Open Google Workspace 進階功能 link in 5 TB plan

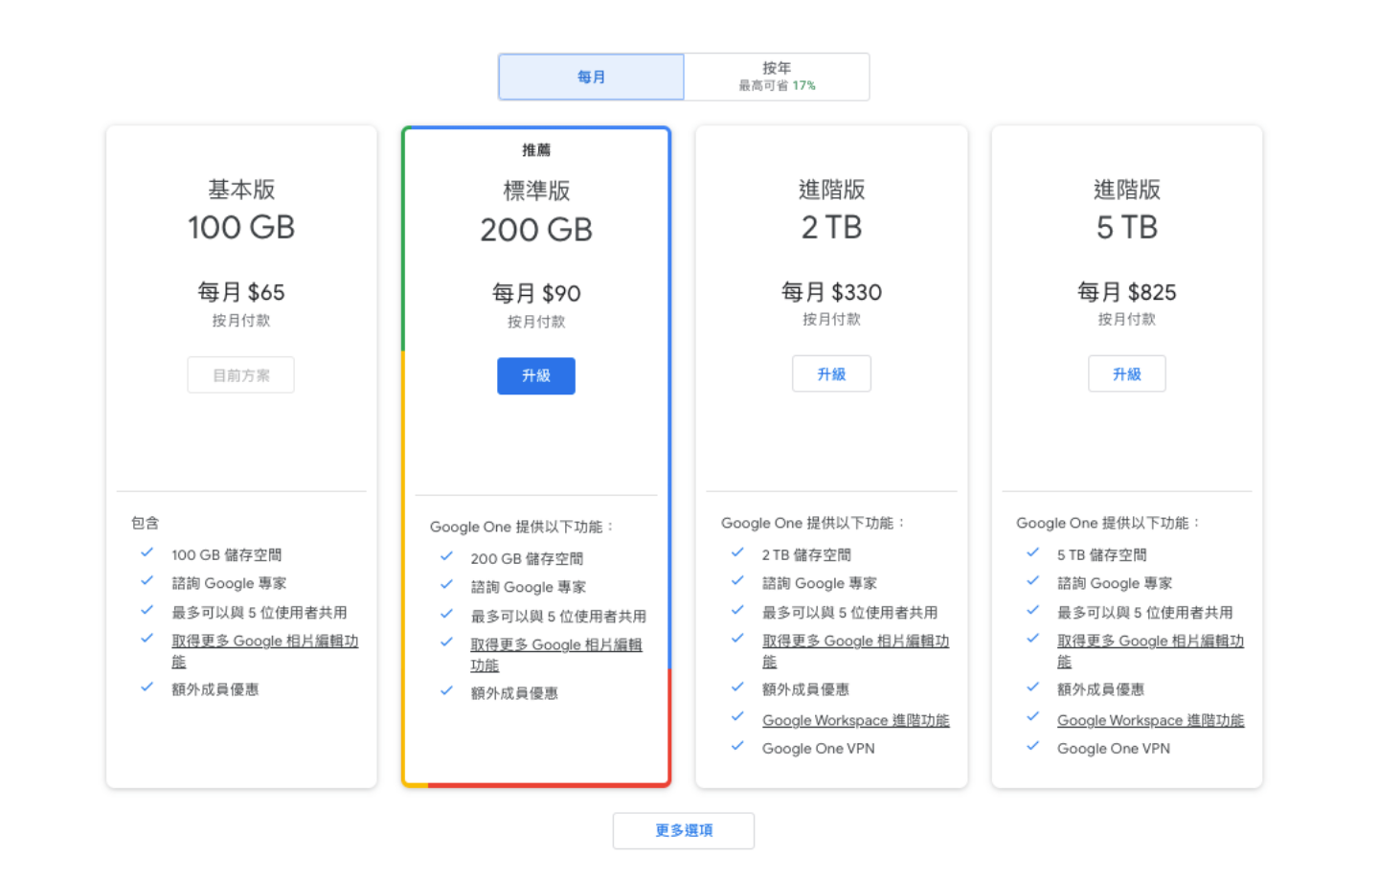point(1150,719)
